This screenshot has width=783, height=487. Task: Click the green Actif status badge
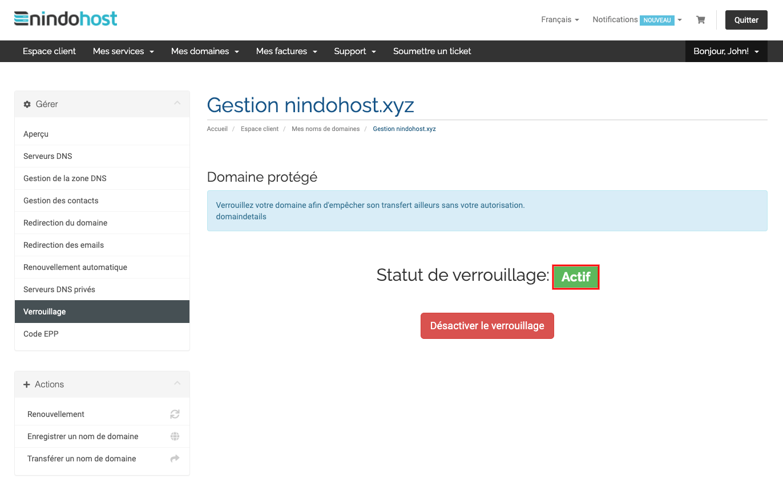point(576,277)
